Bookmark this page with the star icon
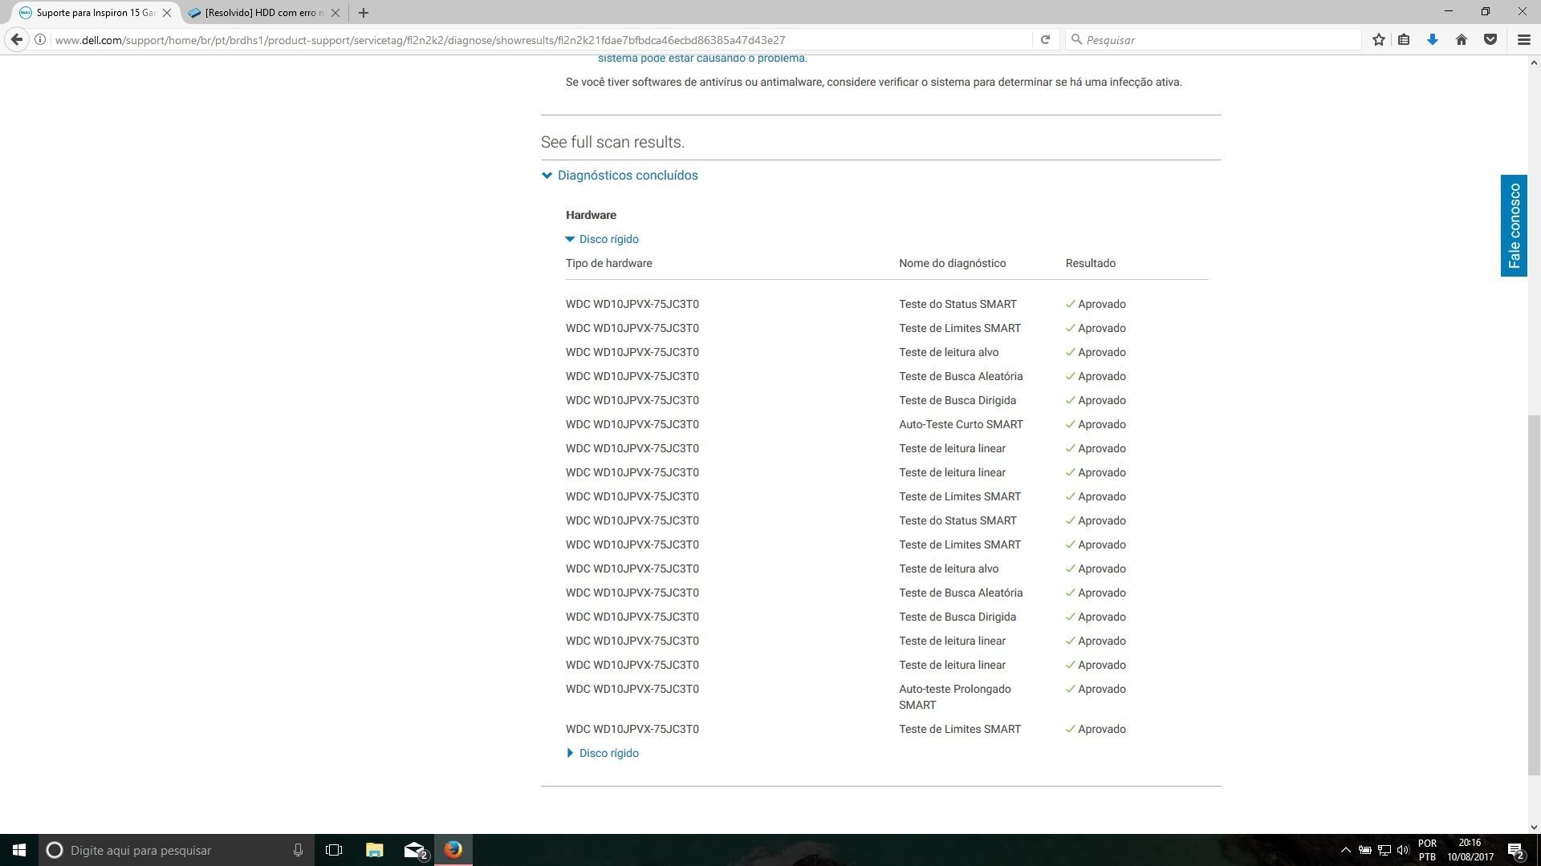Screen dimensions: 1541x866 [1379, 39]
